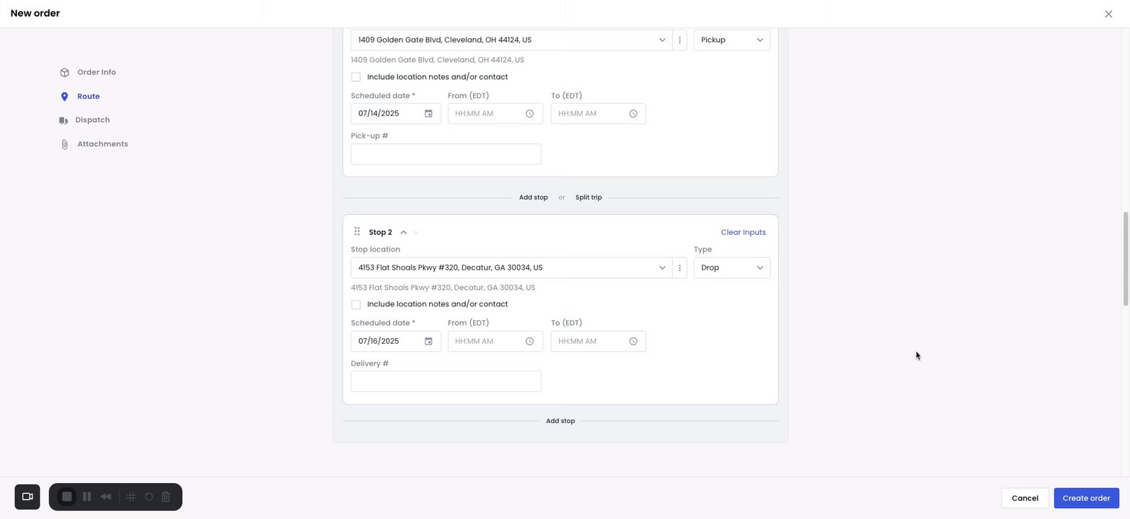This screenshot has width=1130, height=519.
Task: Click the page vertical scrollbar
Action: click(1125, 258)
